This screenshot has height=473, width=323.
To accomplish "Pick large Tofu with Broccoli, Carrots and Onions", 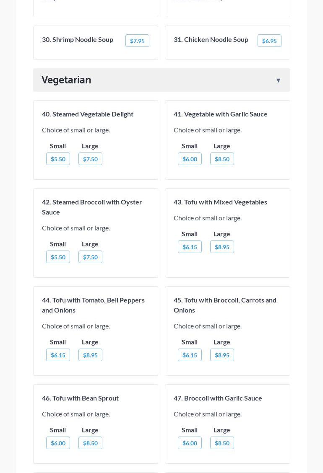I will point(222,355).
